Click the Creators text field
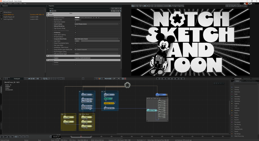 (97, 58)
